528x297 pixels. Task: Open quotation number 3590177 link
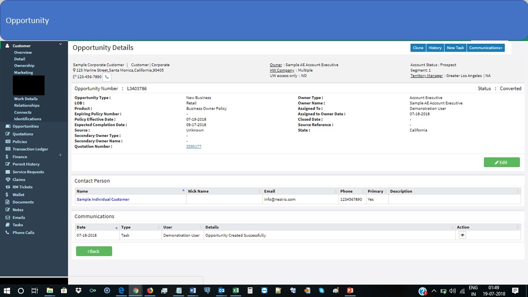[193, 146]
